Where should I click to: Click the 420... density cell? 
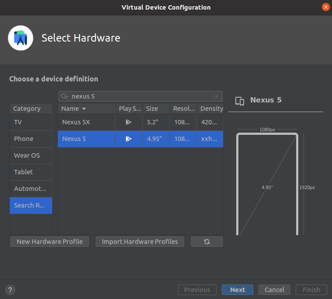coord(210,122)
